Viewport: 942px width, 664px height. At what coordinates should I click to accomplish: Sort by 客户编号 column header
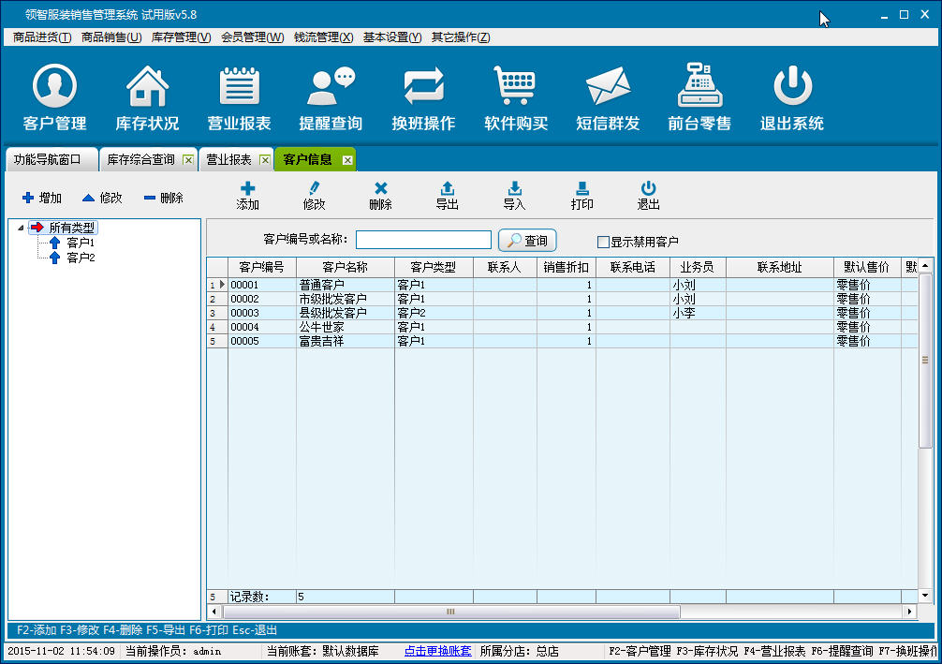(262, 268)
